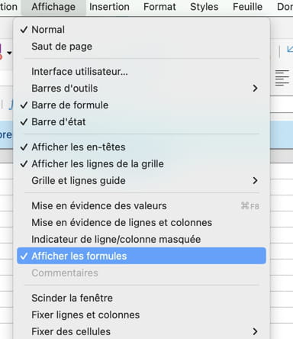Select Scinder la fenêtre
The width and height of the screenshot is (293, 339).
pos(141,298)
